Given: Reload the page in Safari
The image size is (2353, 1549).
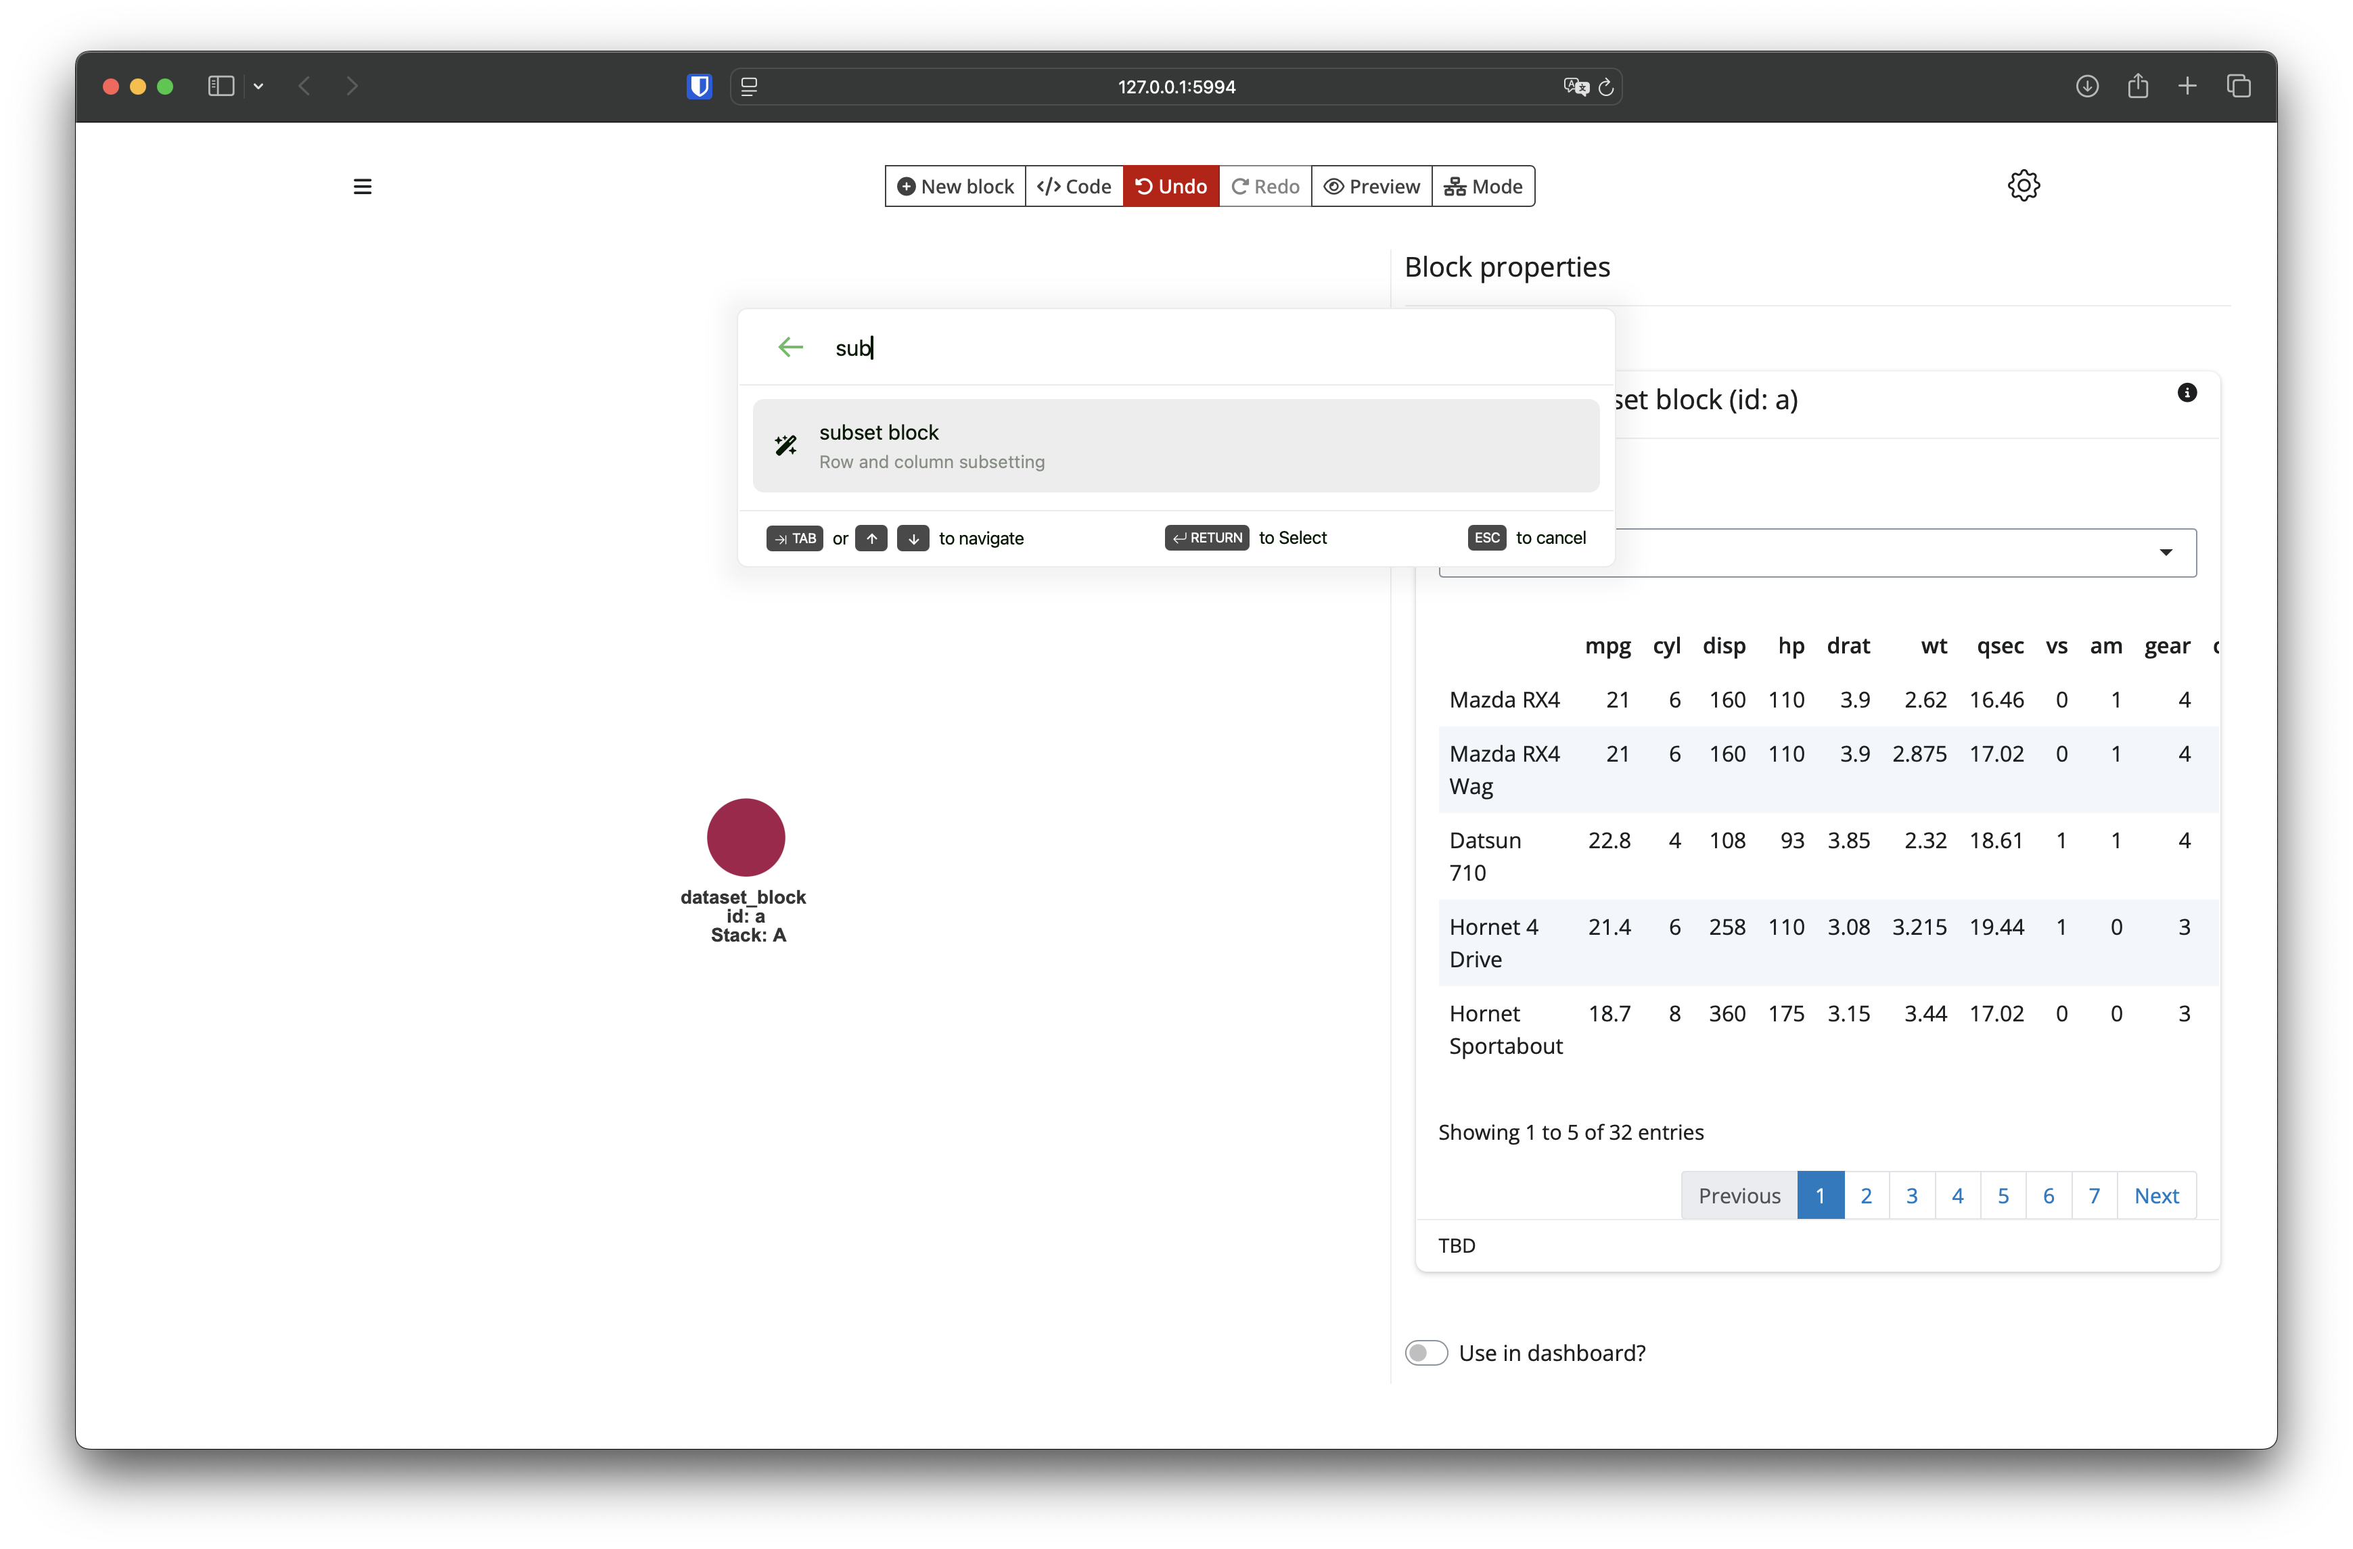Looking at the screenshot, I should [1607, 87].
